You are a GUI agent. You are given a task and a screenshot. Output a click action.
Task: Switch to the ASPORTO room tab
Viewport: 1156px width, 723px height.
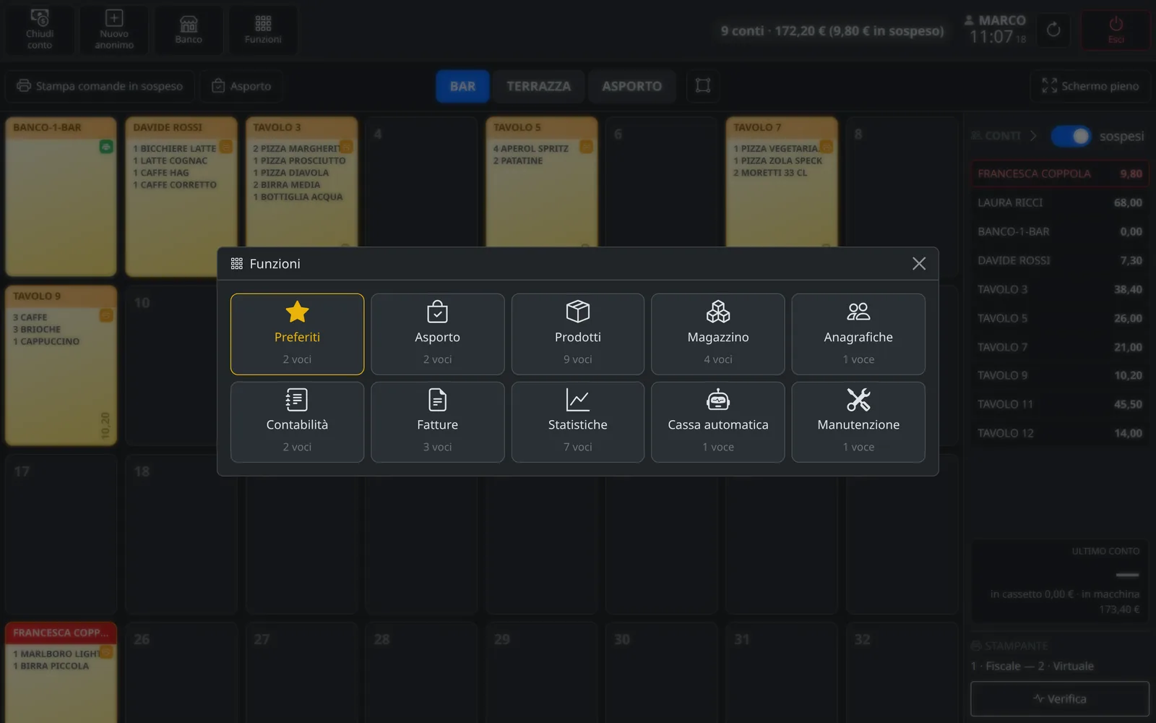pos(631,86)
